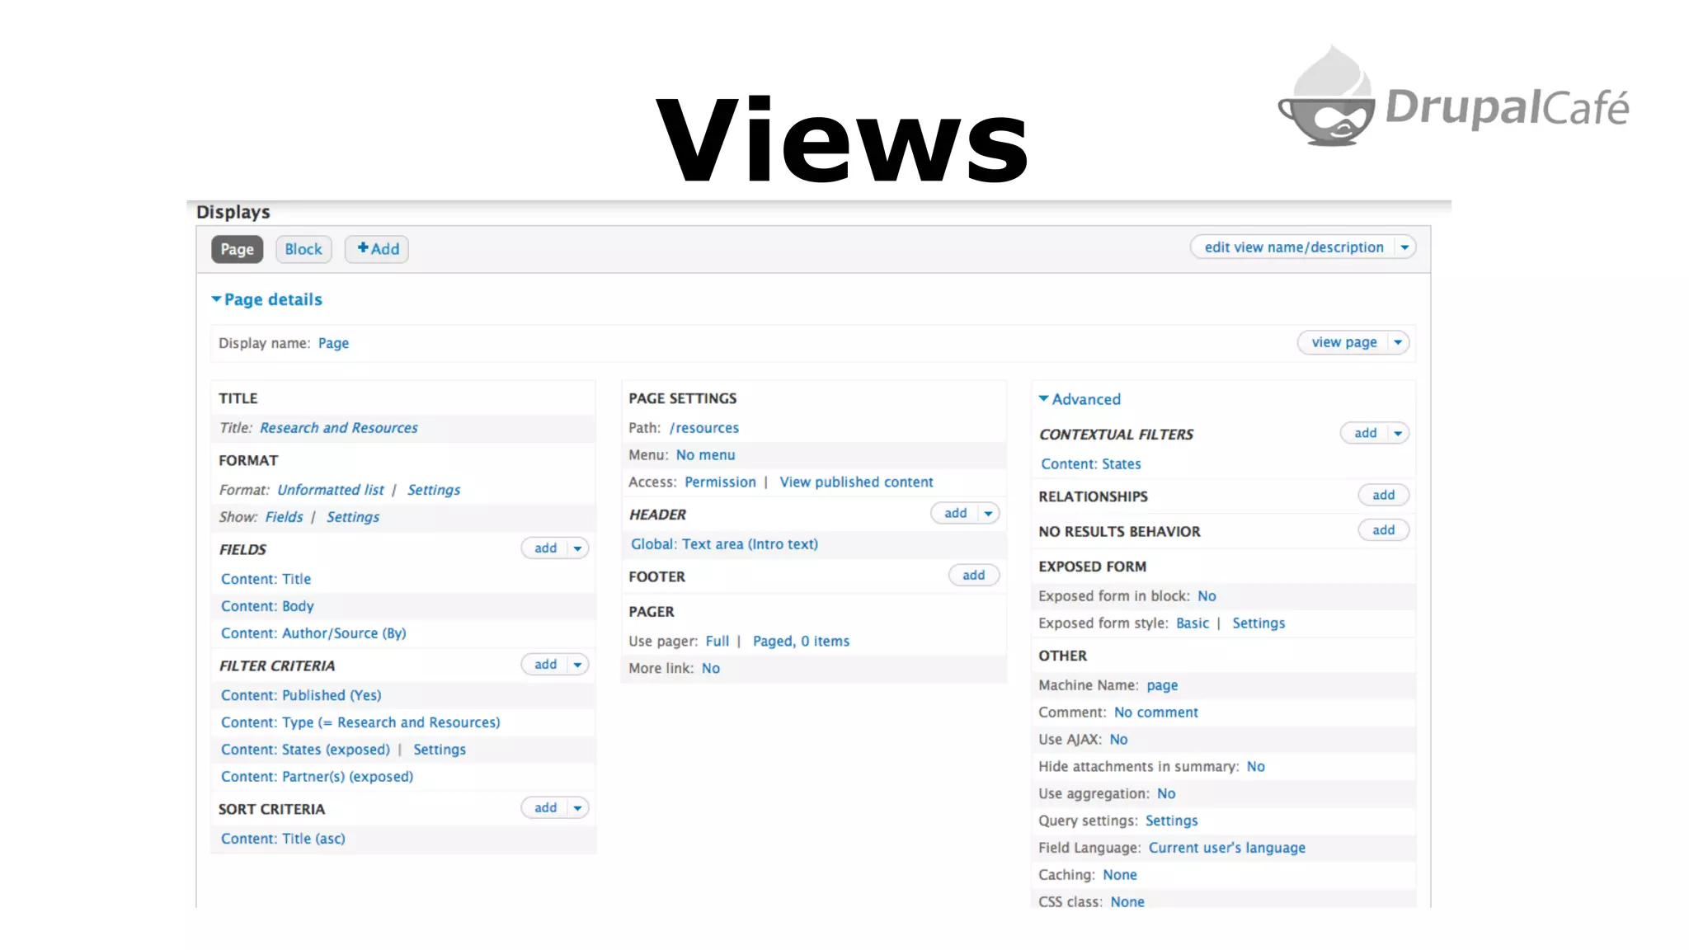
Task: Click the Unformatted list format link
Action: 330,490
